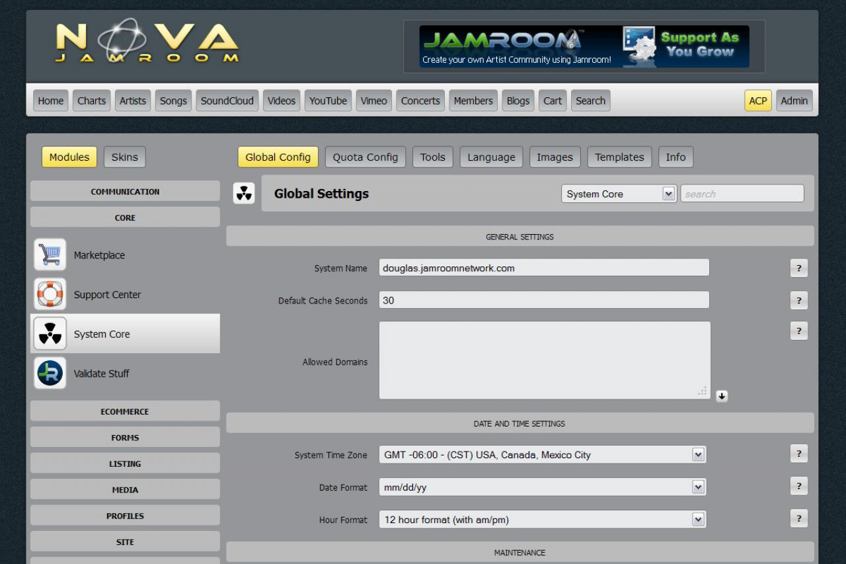Open the Cart page

[x=553, y=101]
